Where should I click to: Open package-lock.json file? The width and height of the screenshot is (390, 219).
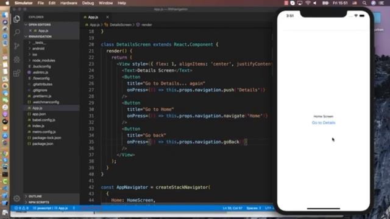pos(46,138)
